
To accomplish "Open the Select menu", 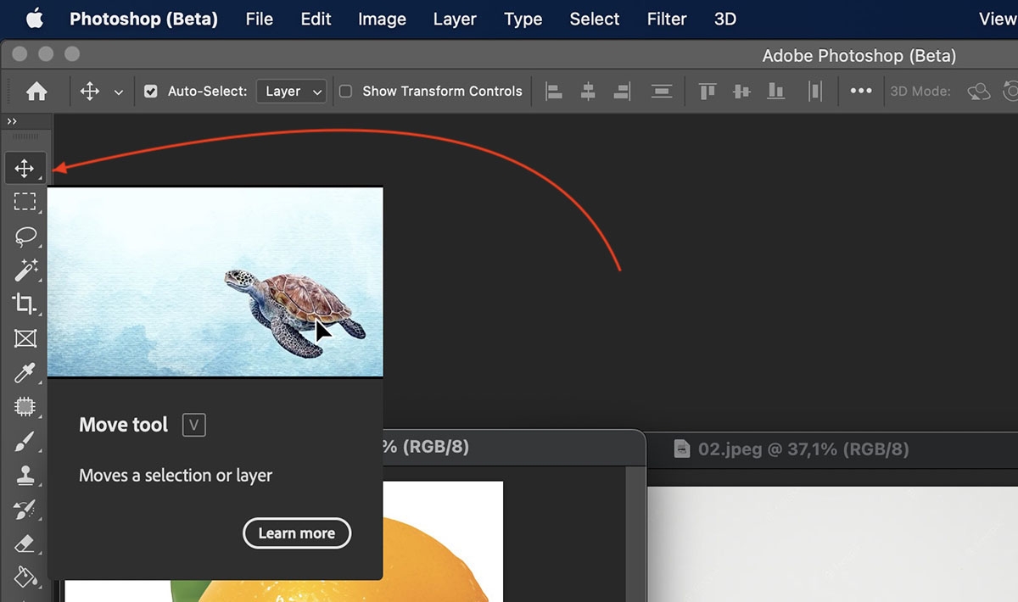I will pos(595,19).
